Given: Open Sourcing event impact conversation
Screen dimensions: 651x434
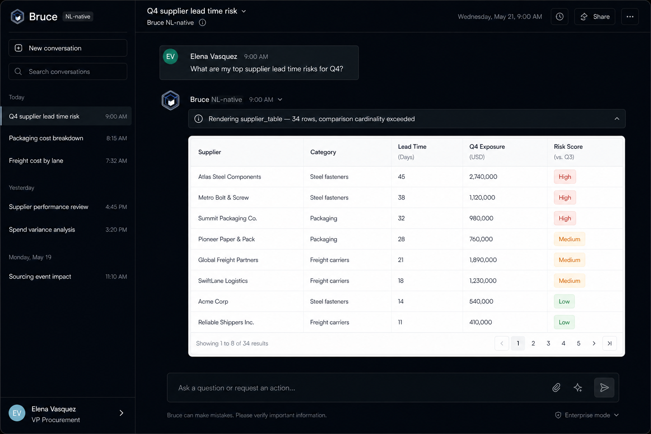Looking at the screenshot, I should click(68, 277).
